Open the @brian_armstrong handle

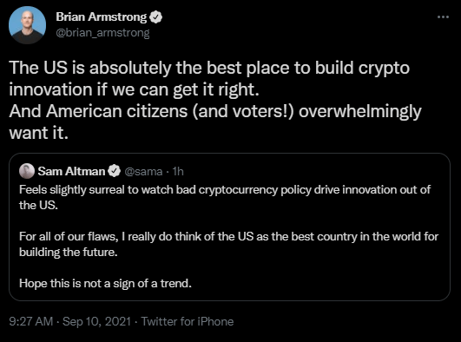coord(103,33)
